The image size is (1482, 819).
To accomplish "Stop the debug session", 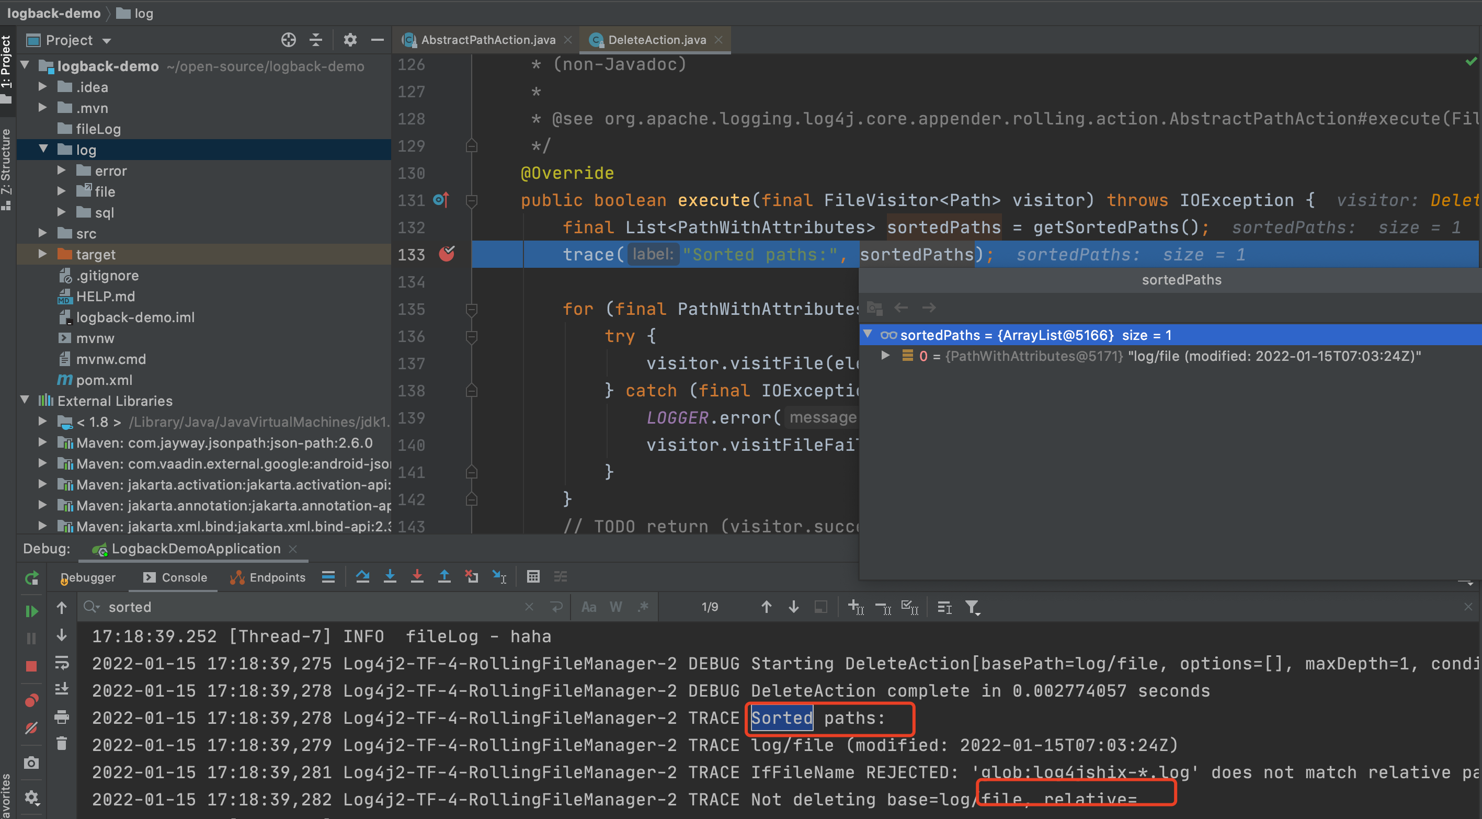I will [31, 666].
